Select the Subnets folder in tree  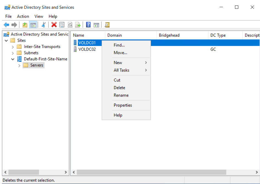(x=31, y=53)
